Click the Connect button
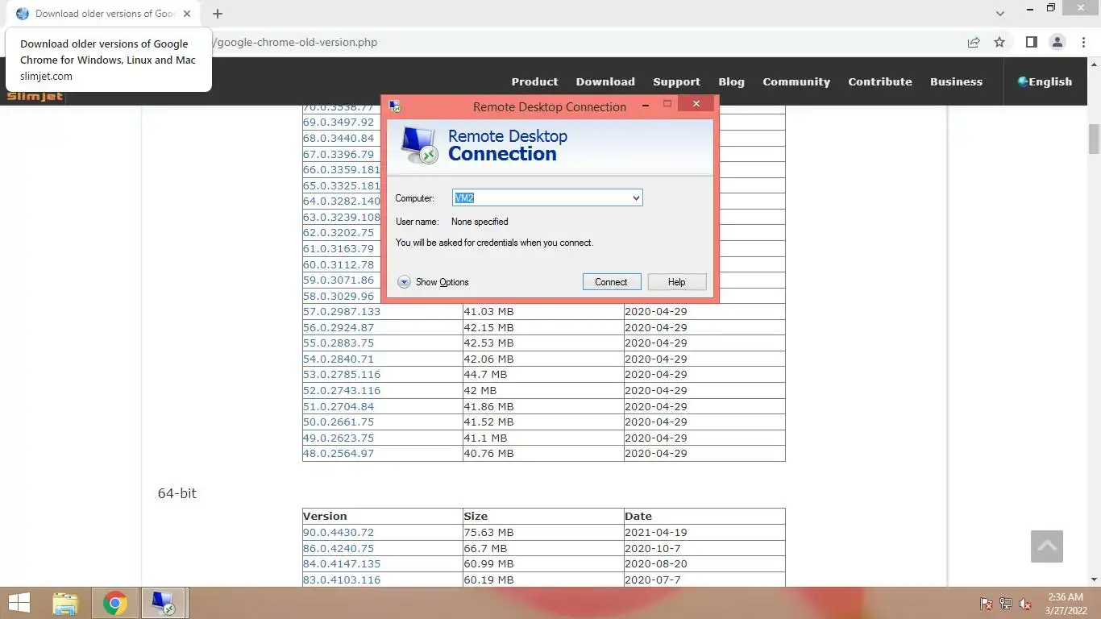Viewport: 1101px width, 619px height. 611,282
